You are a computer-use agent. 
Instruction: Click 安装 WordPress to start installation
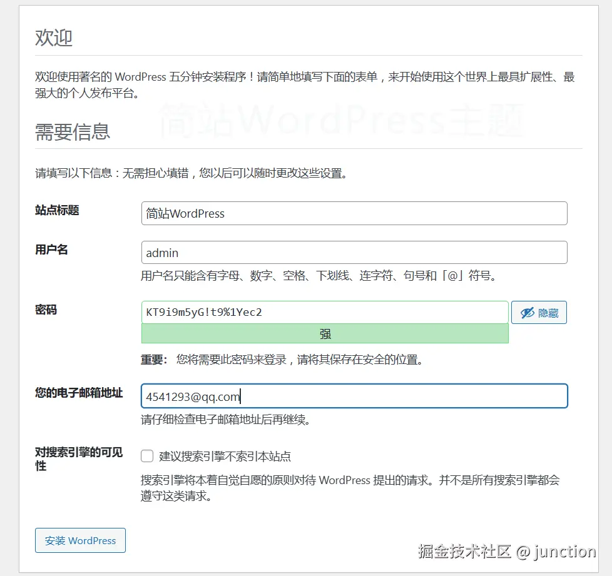tap(80, 540)
